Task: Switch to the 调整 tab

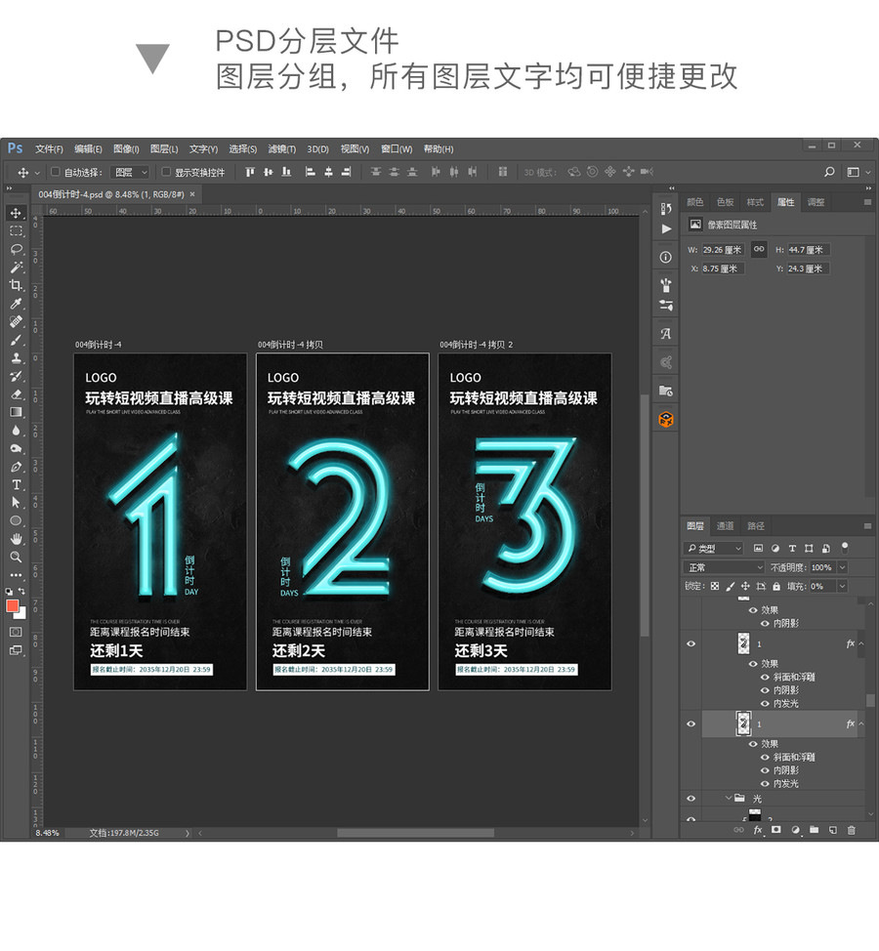Action: (x=816, y=202)
